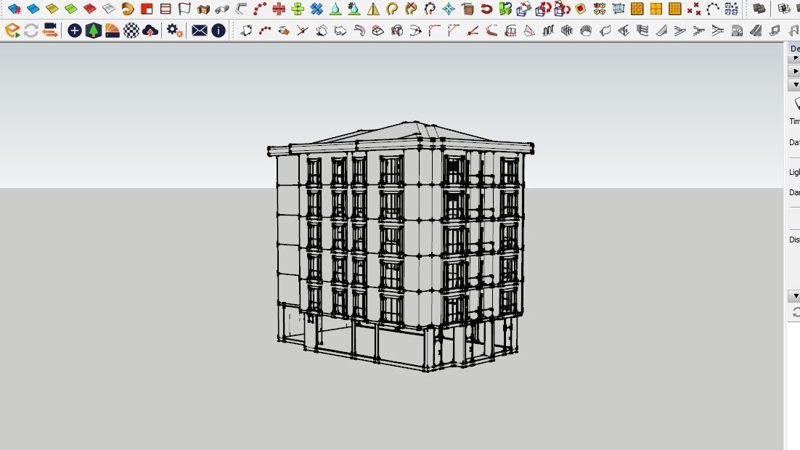Image resolution: width=800 pixels, height=450 pixels.
Task: Click the four small dice cubes icon
Action: click(x=600, y=9)
